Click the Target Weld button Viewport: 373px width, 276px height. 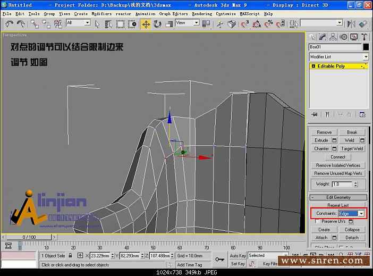(352, 149)
